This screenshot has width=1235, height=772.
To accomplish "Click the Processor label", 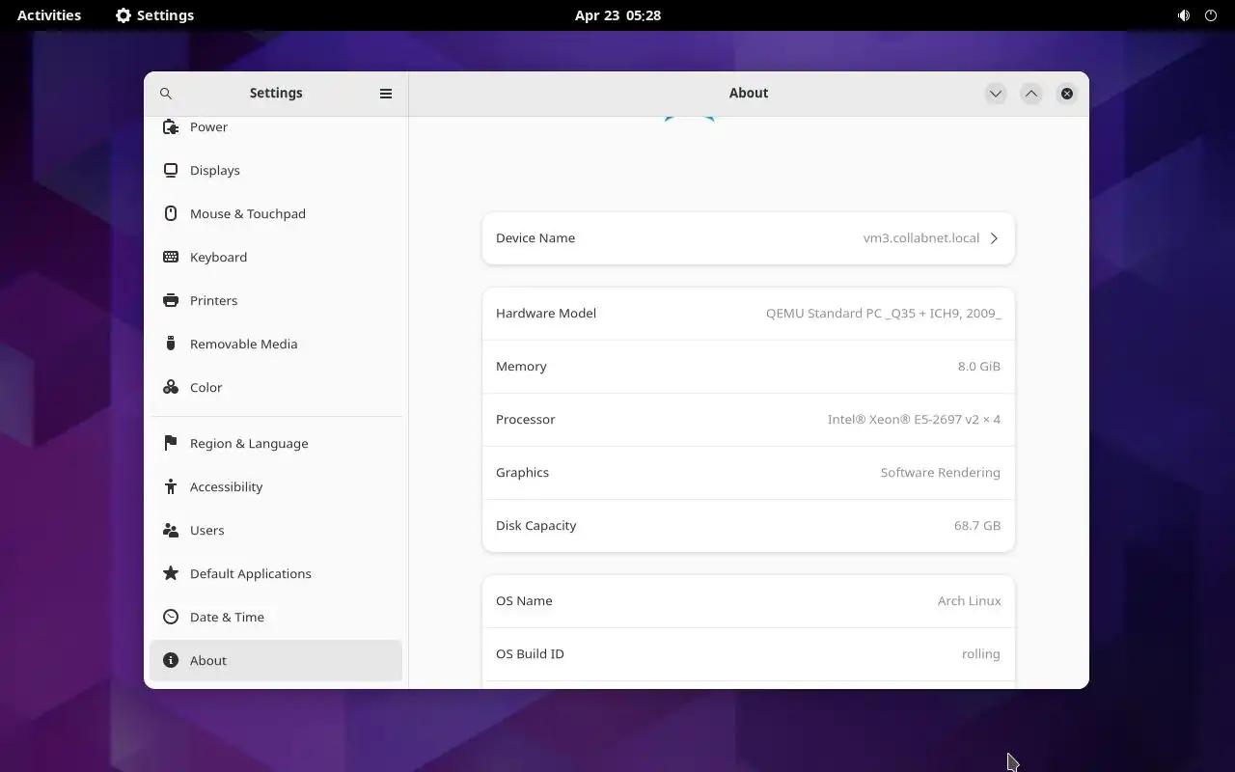I will [x=526, y=420].
